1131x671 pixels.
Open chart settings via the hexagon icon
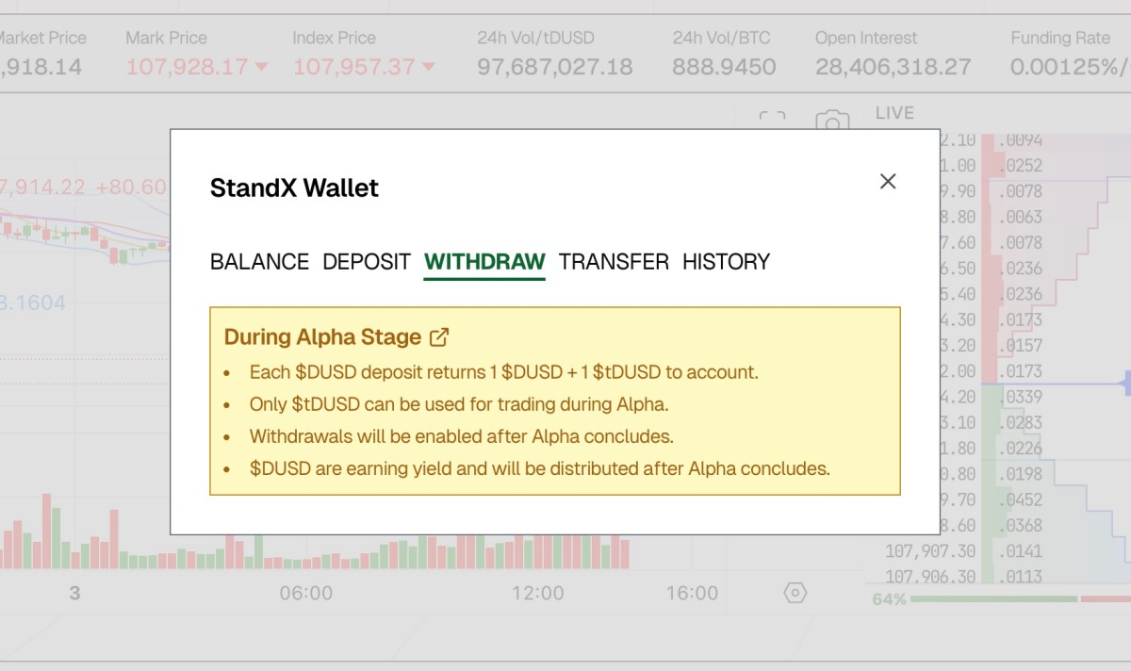[x=795, y=593]
